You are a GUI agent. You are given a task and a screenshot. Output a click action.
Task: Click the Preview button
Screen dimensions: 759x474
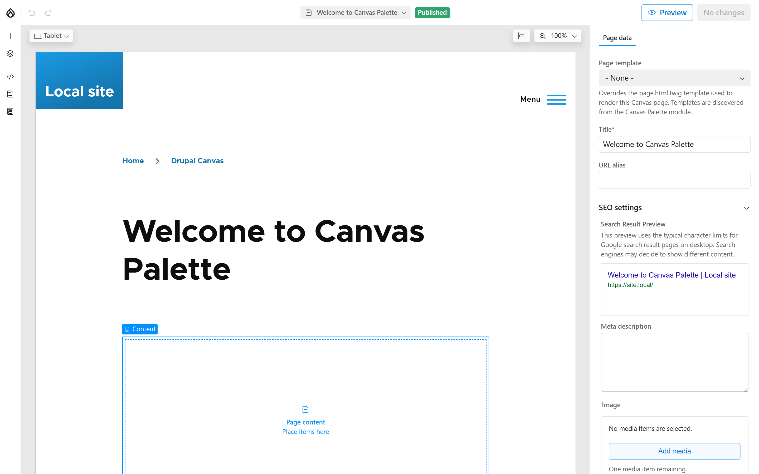click(x=667, y=13)
